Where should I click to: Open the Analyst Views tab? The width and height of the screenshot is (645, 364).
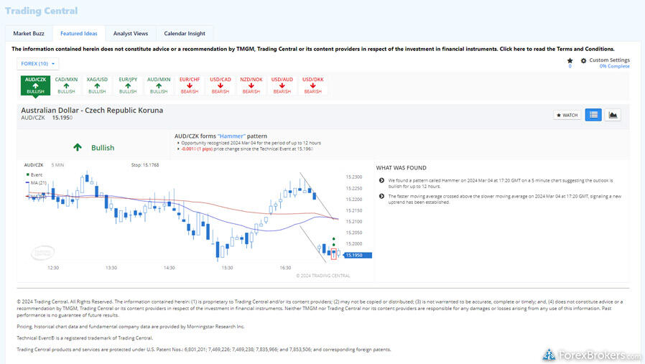pyautogui.click(x=131, y=33)
